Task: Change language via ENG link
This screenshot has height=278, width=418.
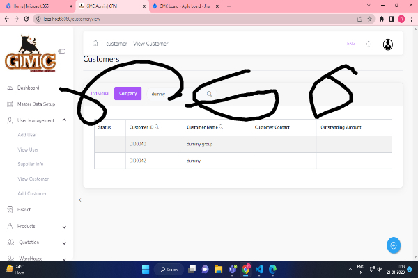Action: tap(350, 44)
